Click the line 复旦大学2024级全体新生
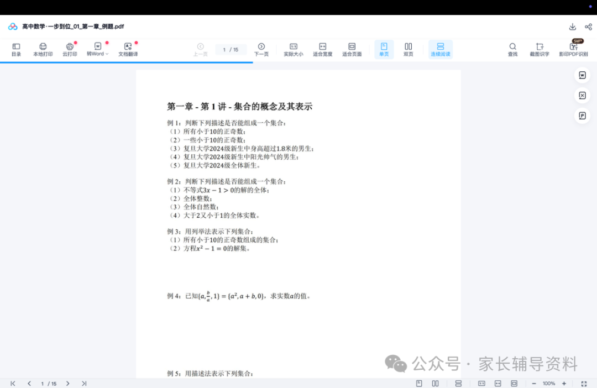The width and height of the screenshot is (597, 388). (x=214, y=165)
